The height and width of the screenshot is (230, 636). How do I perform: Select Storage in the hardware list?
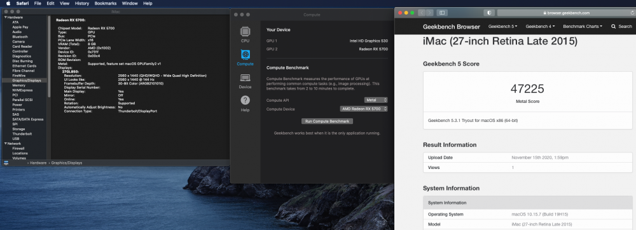[18, 129]
